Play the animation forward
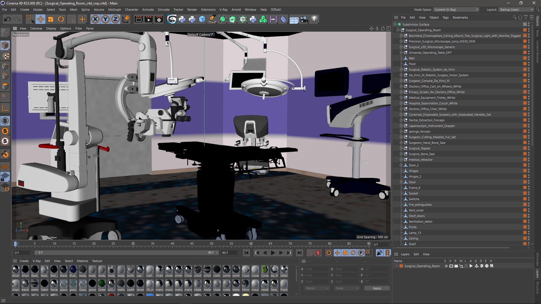The height and width of the screenshot is (304, 541). pyautogui.click(x=273, y=253)
